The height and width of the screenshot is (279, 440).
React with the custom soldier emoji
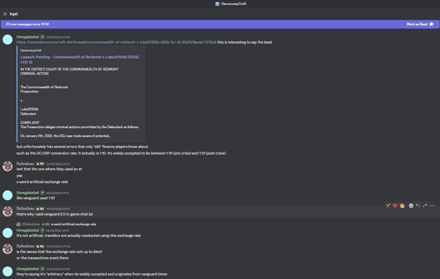pyautogui.click(x=388, y=206)
